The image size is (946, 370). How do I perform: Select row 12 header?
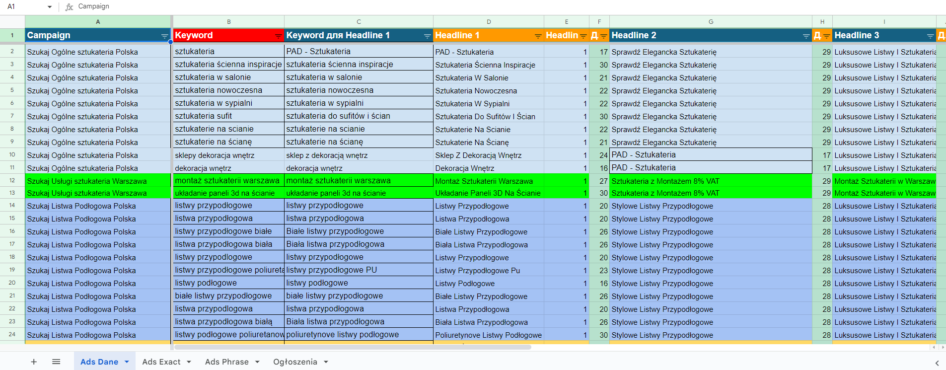12,180
